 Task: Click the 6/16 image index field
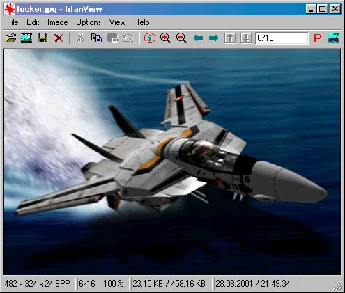282,38
